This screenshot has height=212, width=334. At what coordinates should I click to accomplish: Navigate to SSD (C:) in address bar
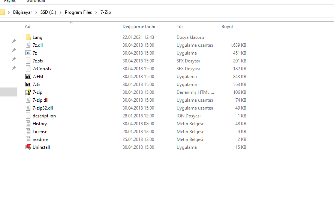48,12
